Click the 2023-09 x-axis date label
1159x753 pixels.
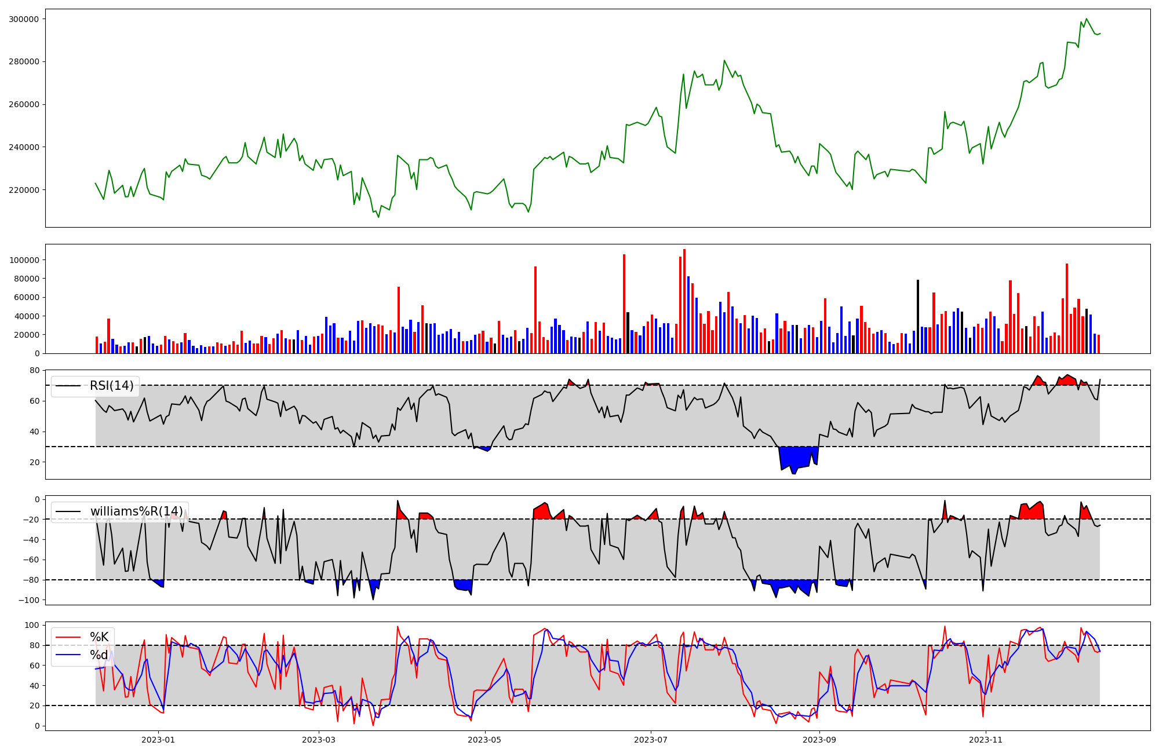[819, 740]
